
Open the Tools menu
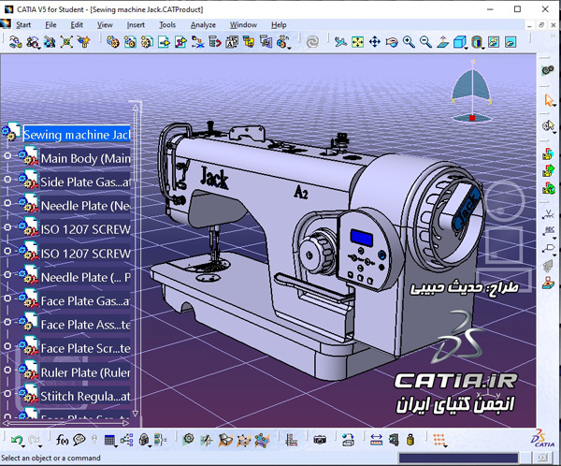[x=167, y=24]
